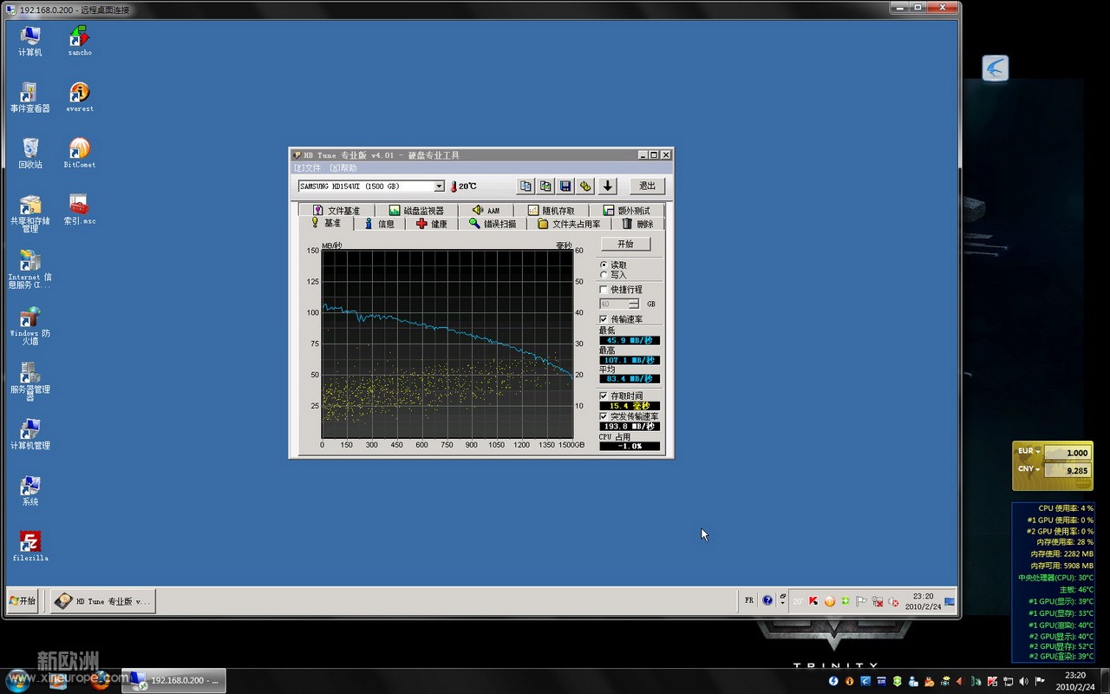Copy results to clipboard in HD Tune
This screenshot has height=694, width=1110.
[x=526, y=186]
